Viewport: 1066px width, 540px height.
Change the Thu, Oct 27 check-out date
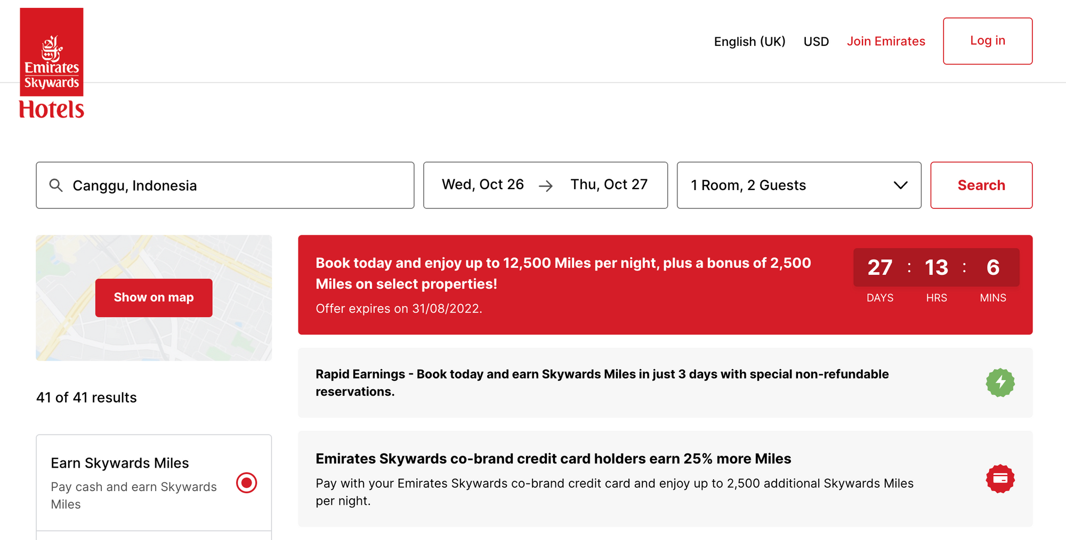coord(609,184)
